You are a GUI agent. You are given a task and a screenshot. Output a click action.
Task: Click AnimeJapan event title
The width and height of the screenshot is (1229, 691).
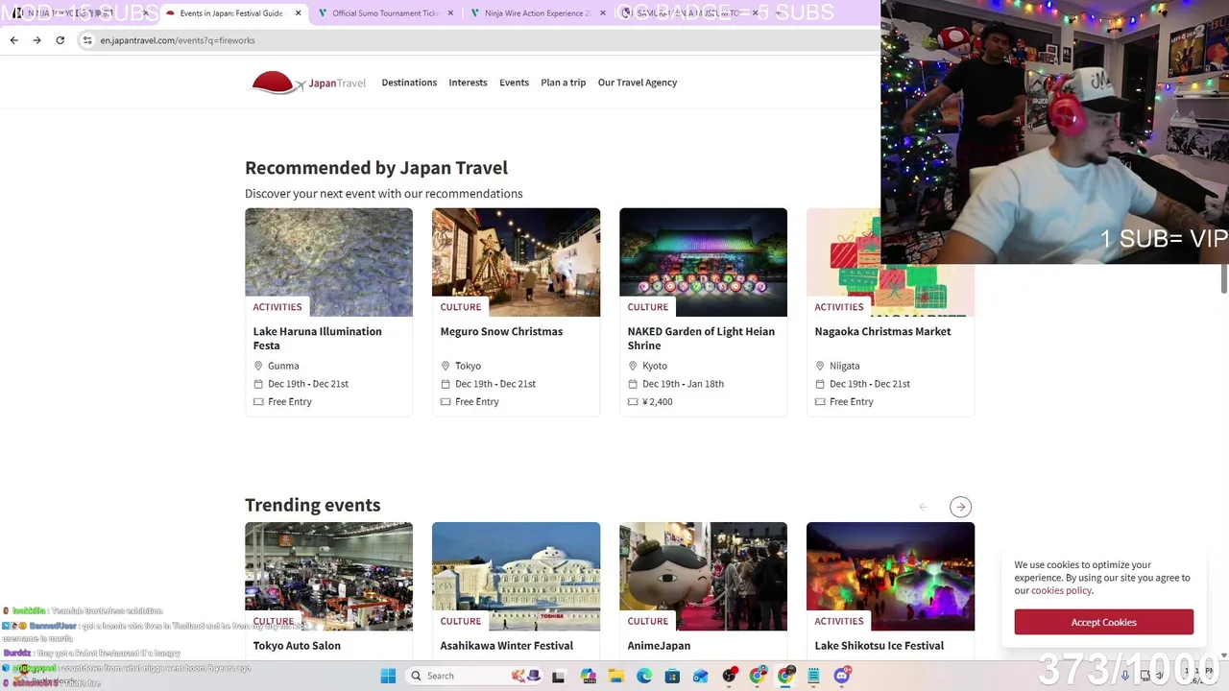click(659, 646)
